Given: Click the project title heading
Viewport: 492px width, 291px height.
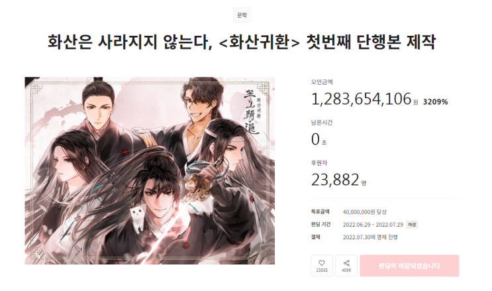Looking at the screenshot, I should click(x=242, y=42).
